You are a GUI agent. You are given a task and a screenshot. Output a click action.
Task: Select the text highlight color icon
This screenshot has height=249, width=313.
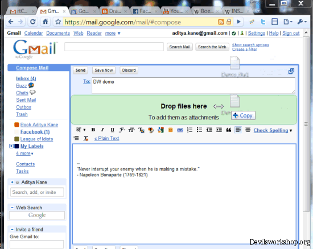151,130
